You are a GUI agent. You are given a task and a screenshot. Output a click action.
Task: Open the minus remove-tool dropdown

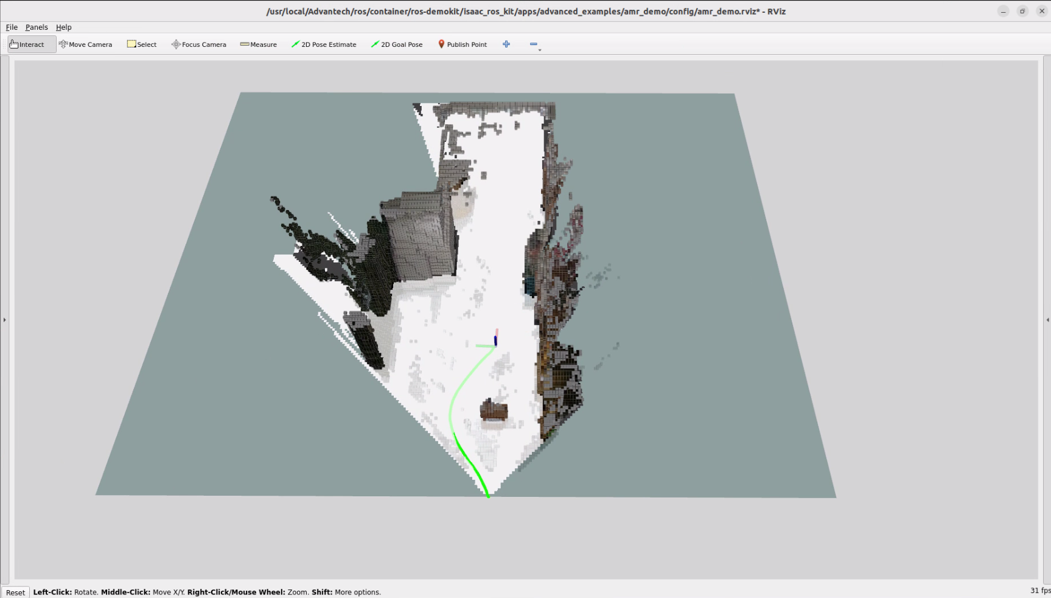click(x=534, y=44)
